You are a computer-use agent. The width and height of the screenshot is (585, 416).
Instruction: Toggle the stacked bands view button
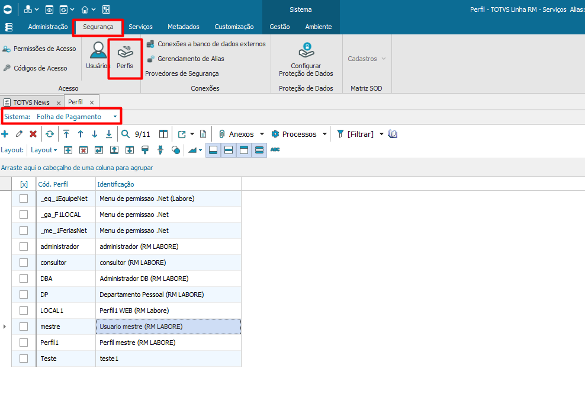(259, 150)
